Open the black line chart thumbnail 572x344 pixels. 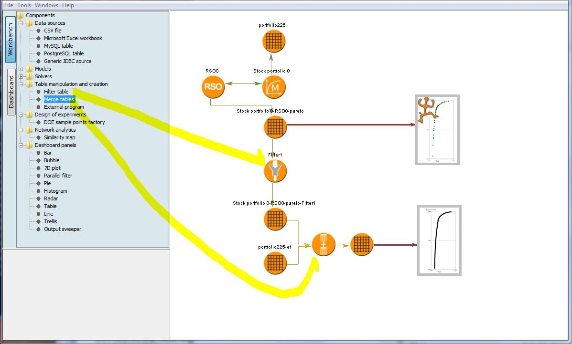click(439, 240)
